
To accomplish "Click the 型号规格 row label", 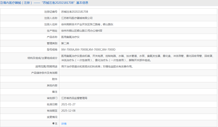I will [52, 50].
